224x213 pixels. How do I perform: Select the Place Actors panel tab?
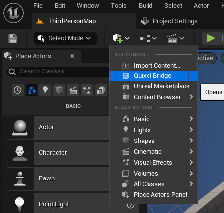(x=41, y=56)
